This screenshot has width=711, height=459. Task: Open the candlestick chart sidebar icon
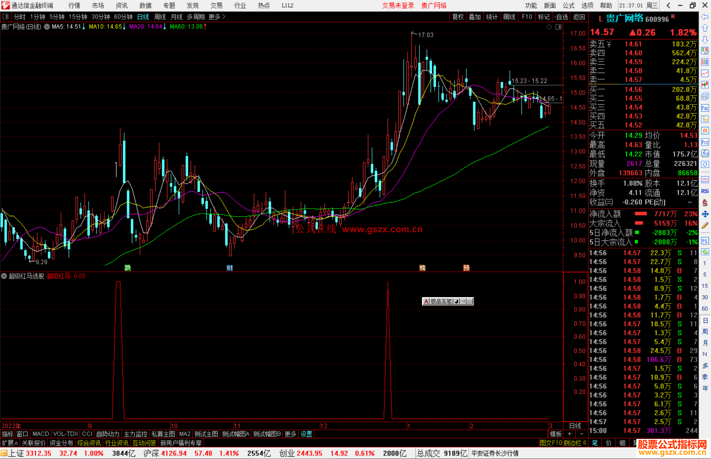tap(705, 85)
